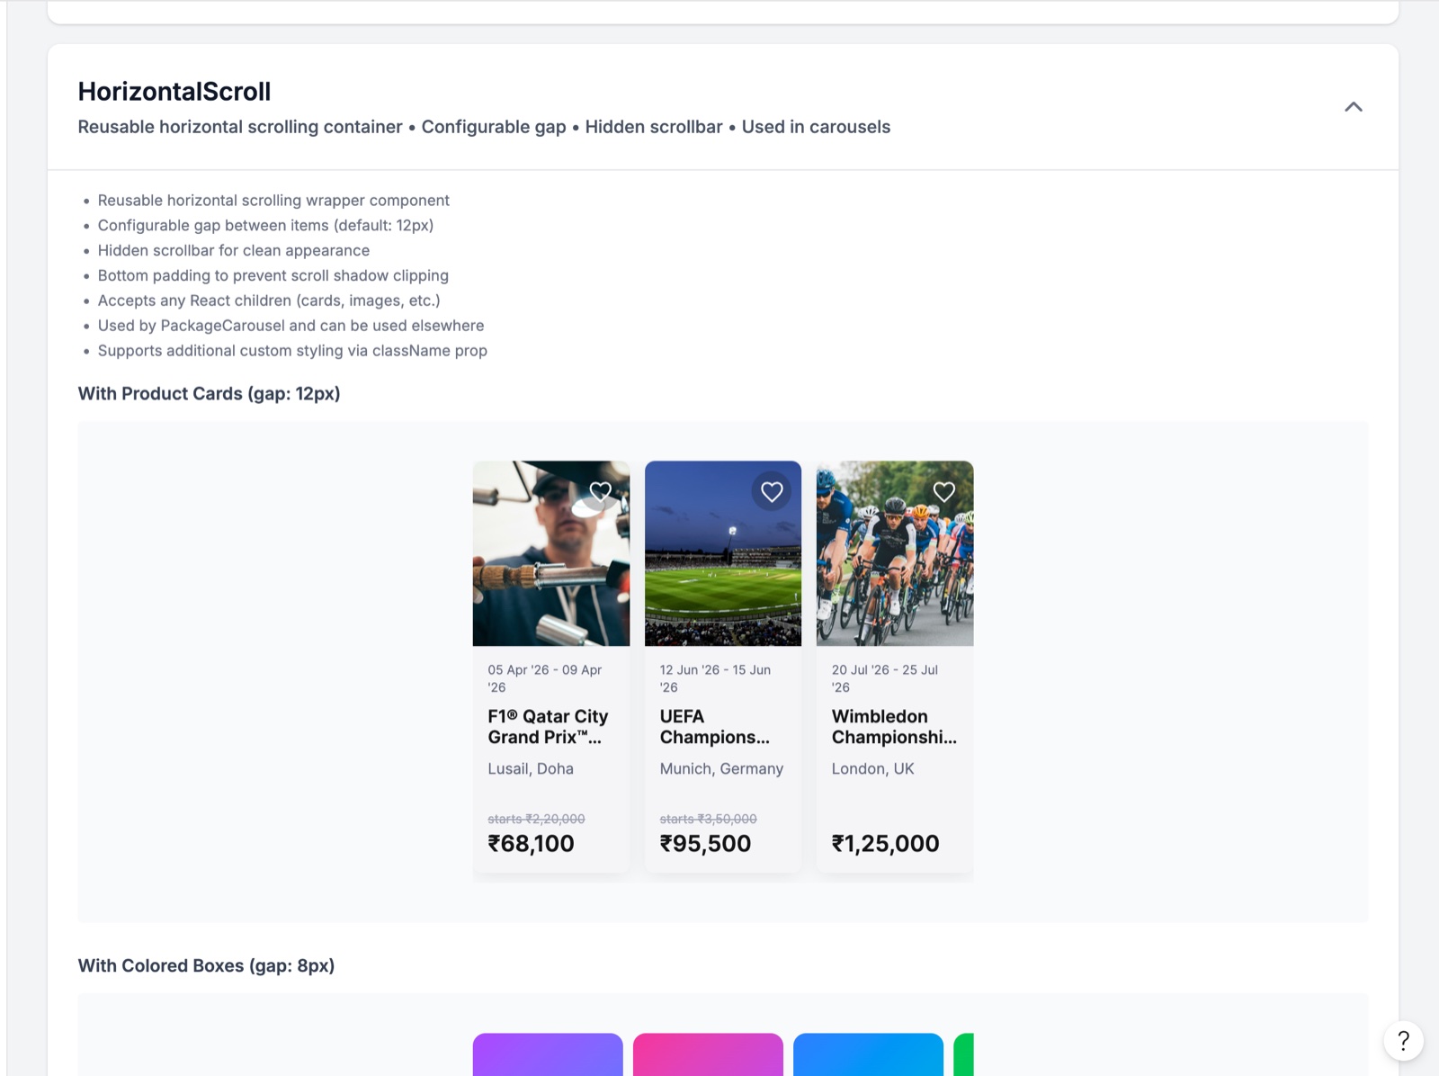Click the ₹95,500 price
Screen dimensions: 1439x1076
pyautogui.click(x=705, y=844)
